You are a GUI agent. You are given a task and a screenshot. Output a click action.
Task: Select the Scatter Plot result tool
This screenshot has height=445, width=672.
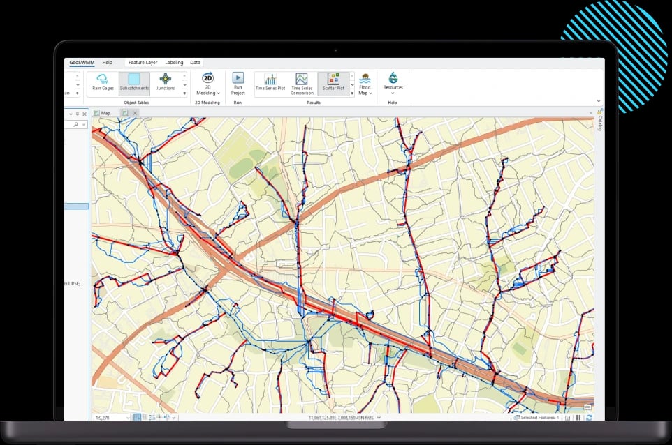[x=333, y=82]
